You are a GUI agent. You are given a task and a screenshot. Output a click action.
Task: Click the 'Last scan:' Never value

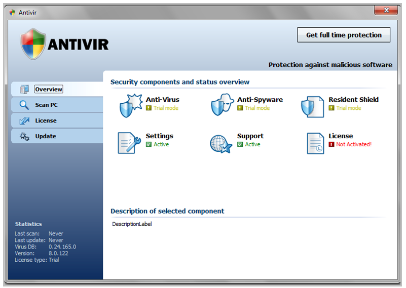coord(56,233)
